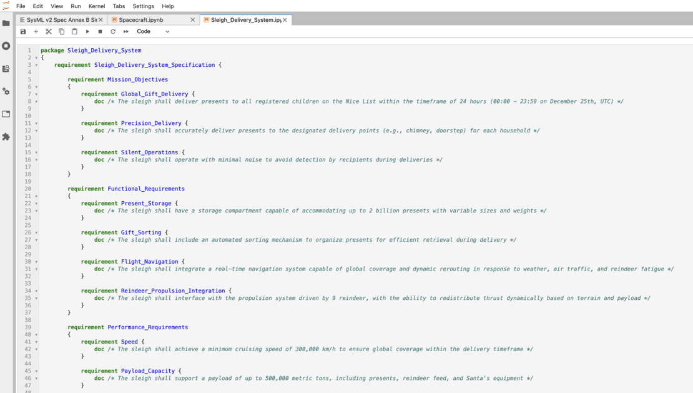Collapse Precision_Delivery fold at line 11
Screen dimensions: 693x393
point(36,123)
